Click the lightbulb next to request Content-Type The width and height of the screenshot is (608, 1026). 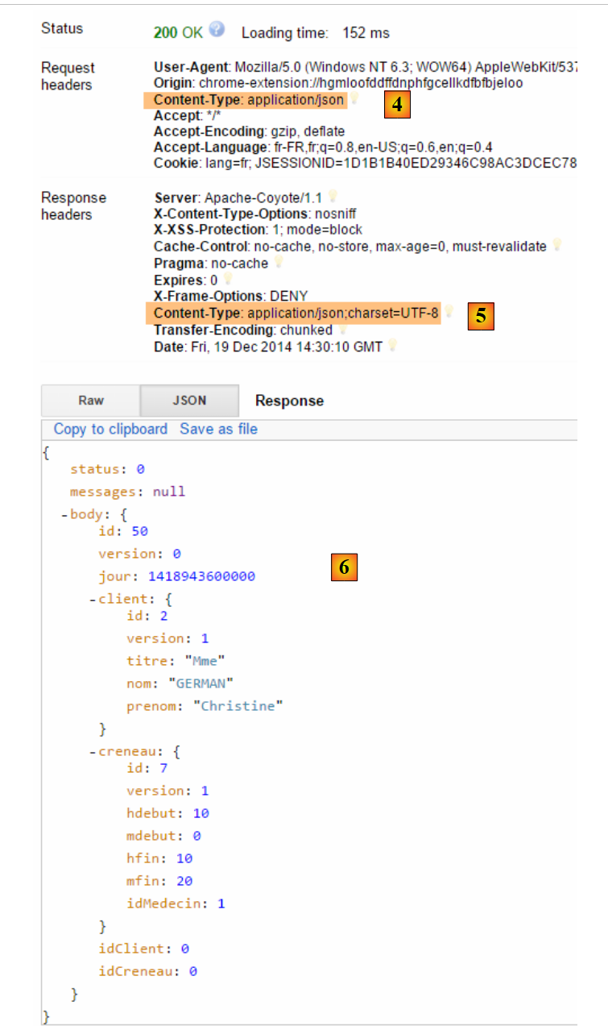(354, 100)
